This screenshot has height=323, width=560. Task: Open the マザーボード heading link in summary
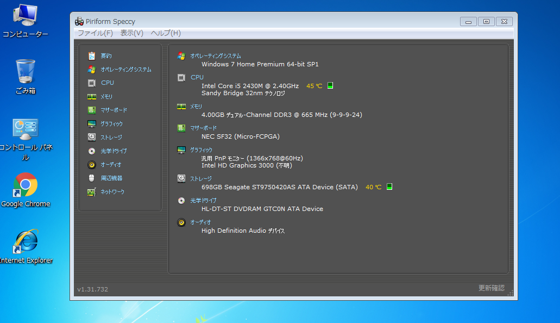[x=203, y=128]
